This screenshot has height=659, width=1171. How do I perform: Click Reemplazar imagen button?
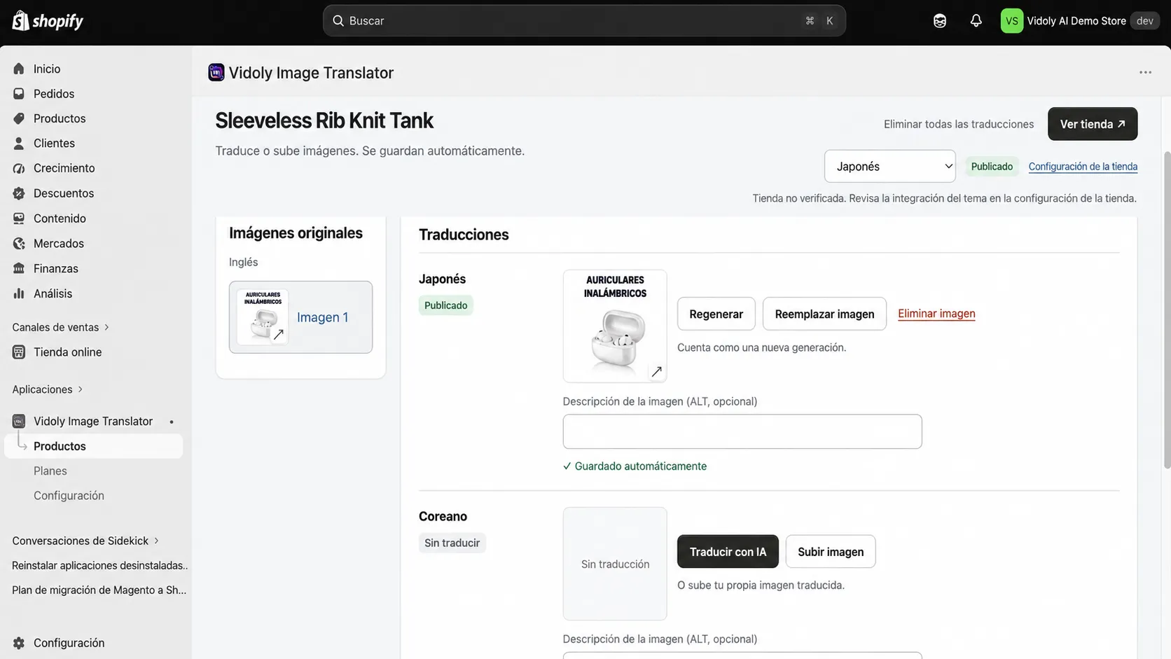[x=824, y=314]
